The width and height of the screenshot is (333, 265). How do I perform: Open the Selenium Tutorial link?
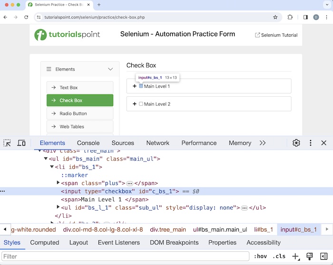point(276,35)
